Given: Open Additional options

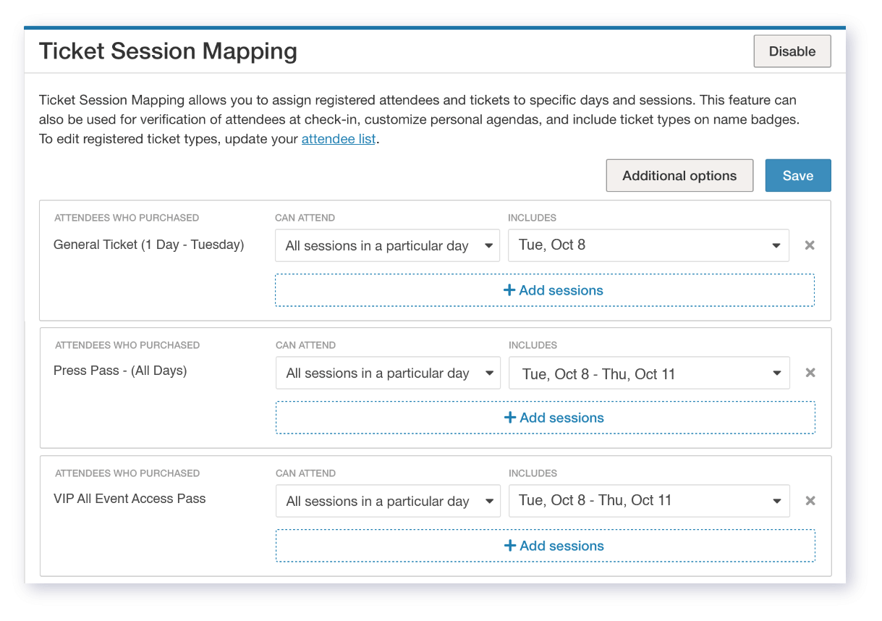Looking at the screenshot, I should pyautogui.click(x=679, y=176).
